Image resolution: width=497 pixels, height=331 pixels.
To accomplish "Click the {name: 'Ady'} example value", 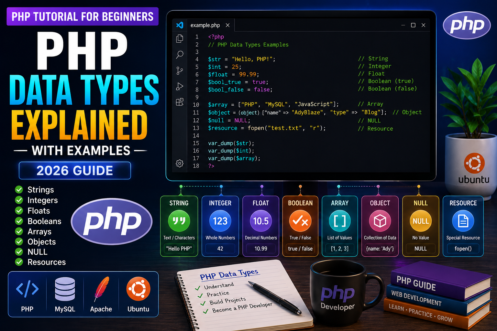I will click(x=380, y=249).
